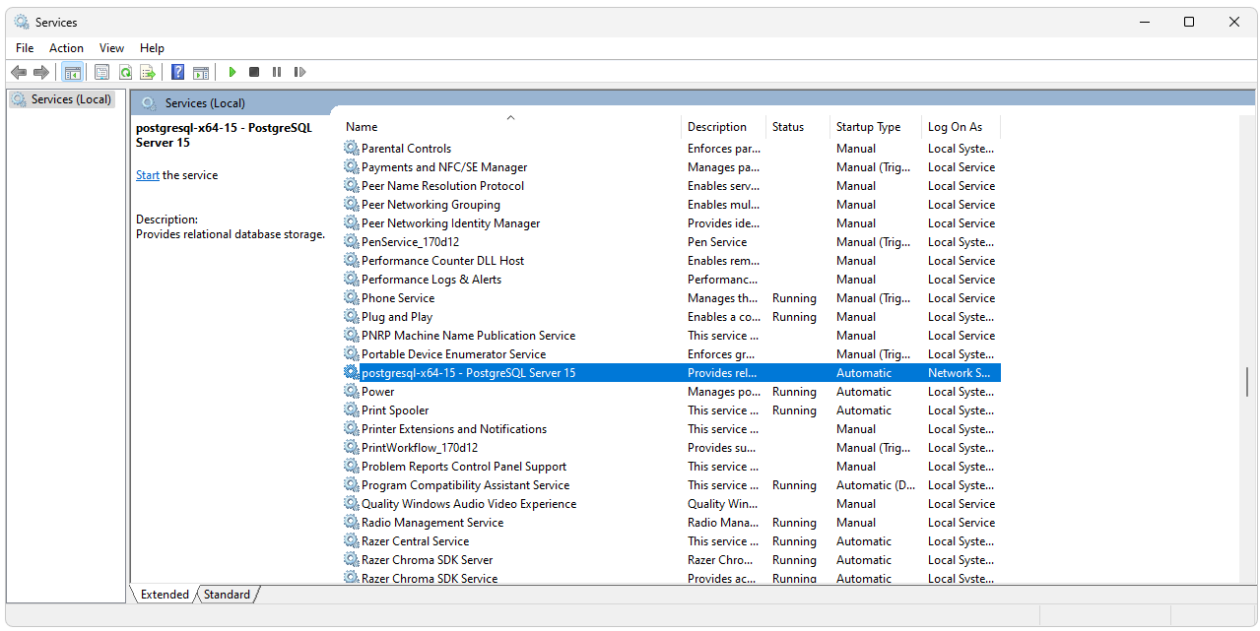Click the gear icon beside Print Spooler
Viewport: 1260px width, 631px height.
[352, 410]
